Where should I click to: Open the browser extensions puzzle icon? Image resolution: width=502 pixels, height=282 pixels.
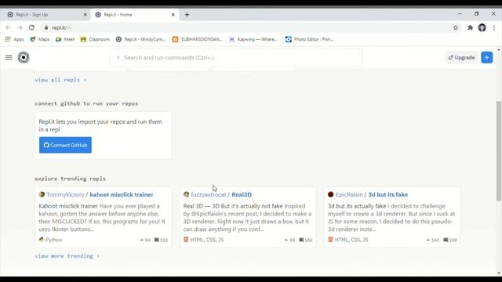pos(470,28)
